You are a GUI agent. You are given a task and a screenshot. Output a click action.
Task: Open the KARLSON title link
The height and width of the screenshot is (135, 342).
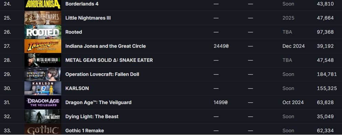(x=77, y=88)
